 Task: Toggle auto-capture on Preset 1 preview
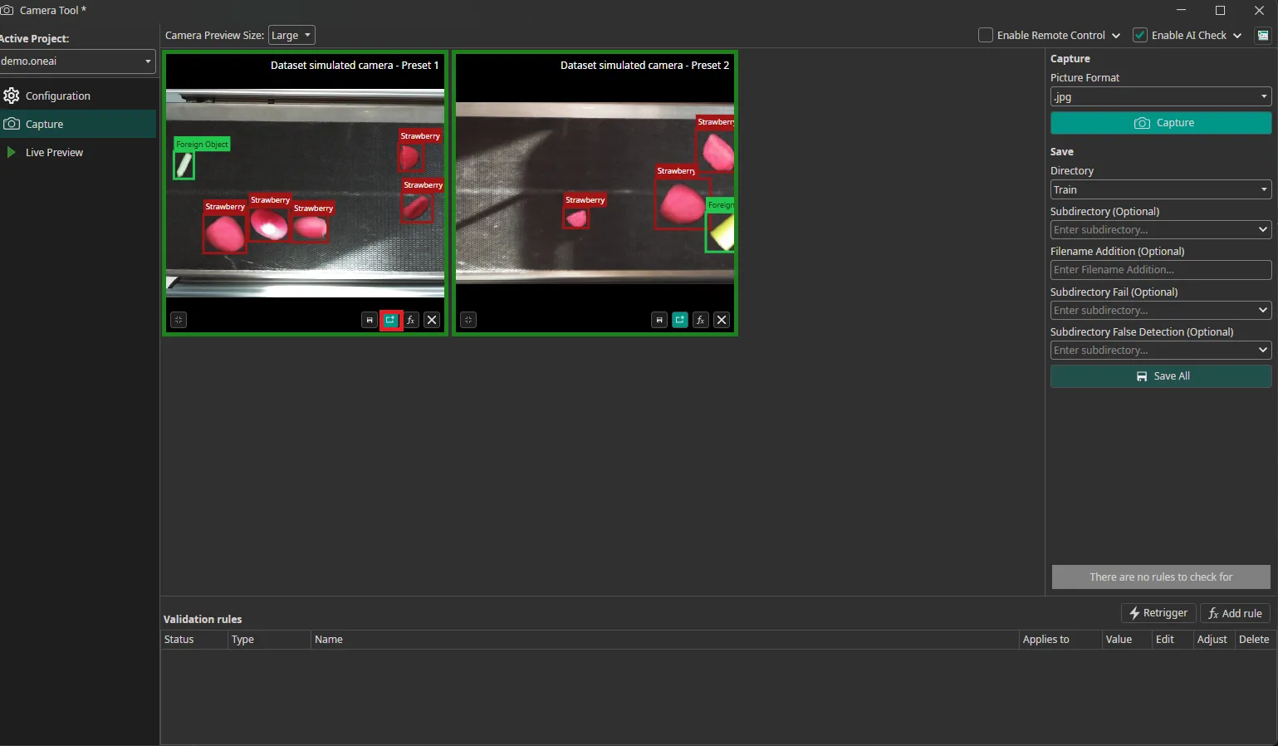tap(390, 320)
